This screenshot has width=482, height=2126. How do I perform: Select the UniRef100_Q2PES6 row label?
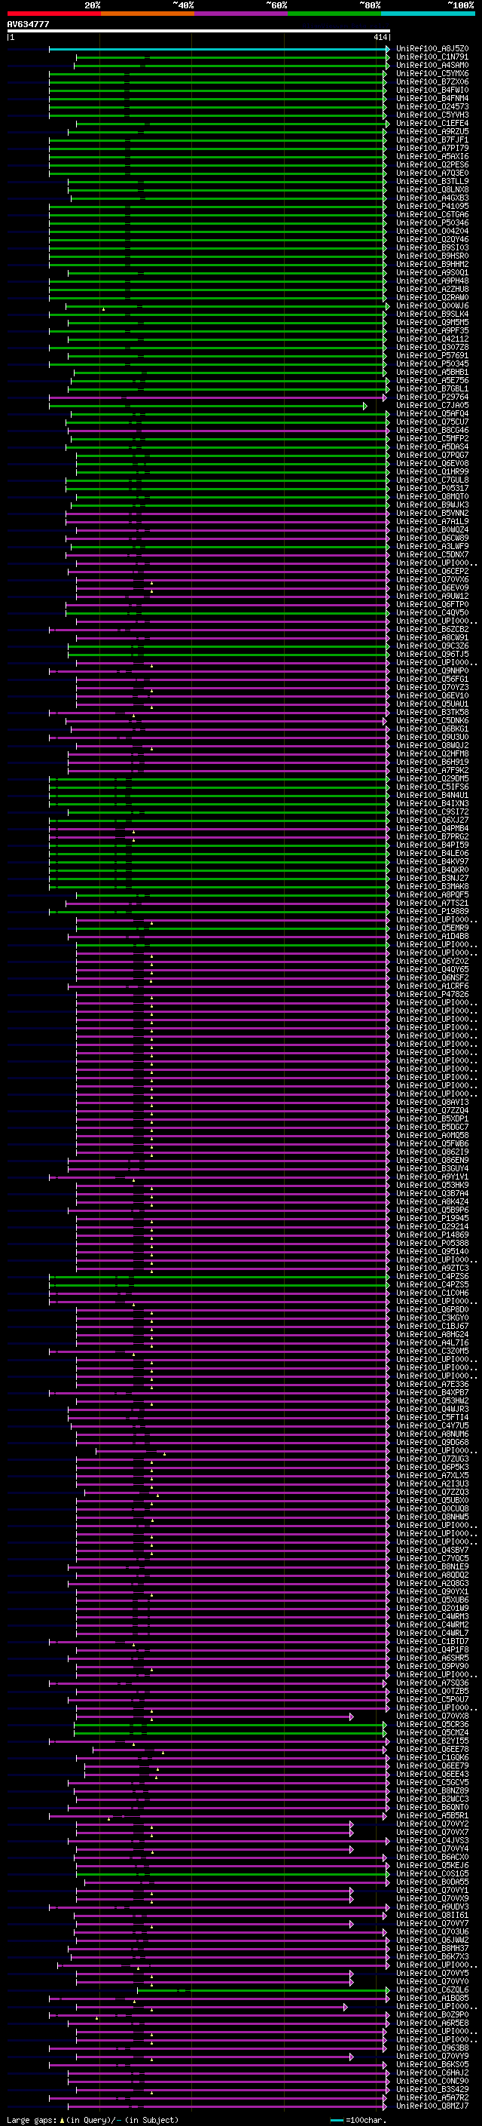[x=432, y=165]
